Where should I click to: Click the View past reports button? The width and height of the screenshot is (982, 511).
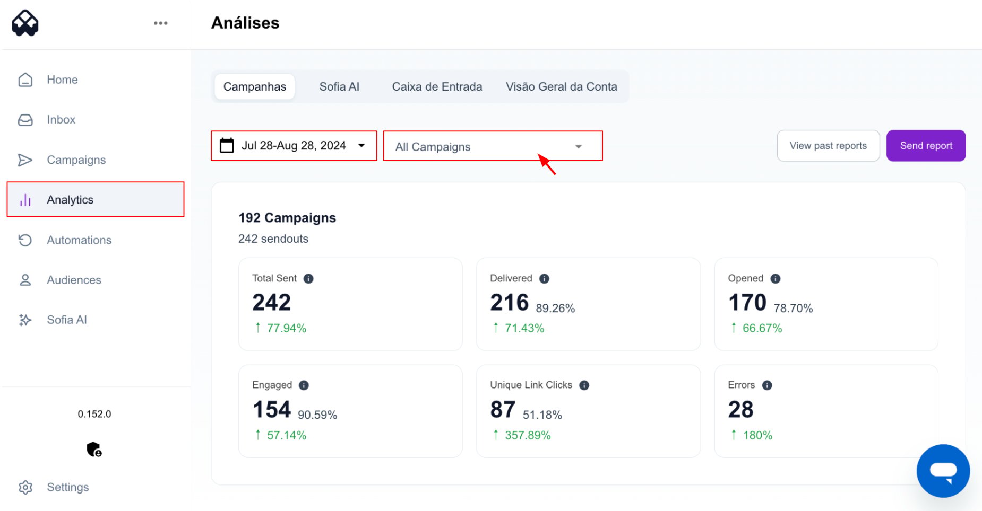pyautogui.click(x=828, y=146)
